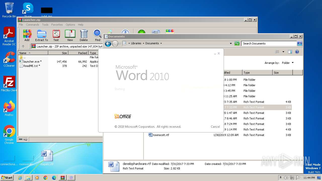The width and height of the screenshot is (322, 181).
Task: Open Internet Explorer from the taskbar
Action: [20, 178]
